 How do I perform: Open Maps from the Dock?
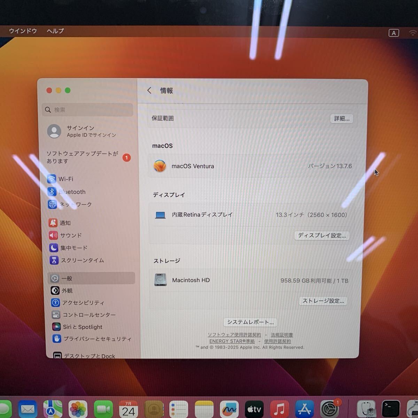53,410
